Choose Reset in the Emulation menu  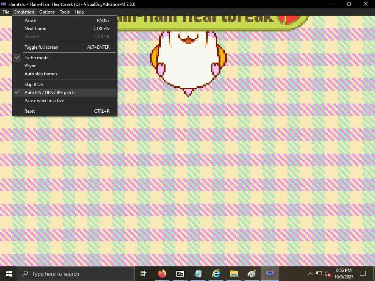tap(64, 111)
